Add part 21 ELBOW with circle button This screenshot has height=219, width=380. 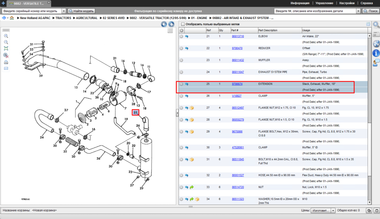pos(181,37)
